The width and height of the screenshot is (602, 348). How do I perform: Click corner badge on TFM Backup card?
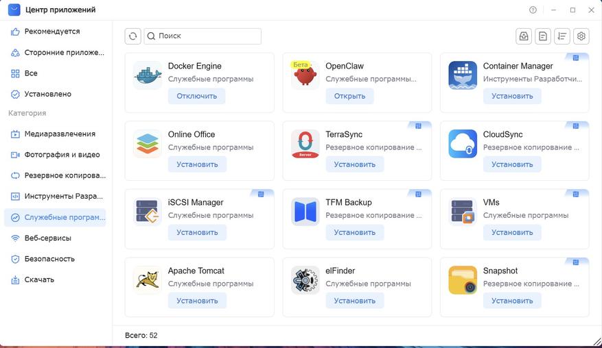[x=419, y=195]
